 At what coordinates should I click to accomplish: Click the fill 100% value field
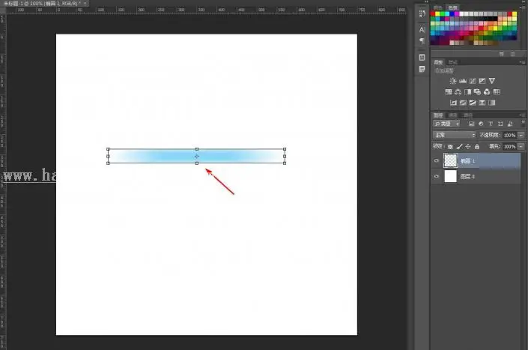[509, 147]
